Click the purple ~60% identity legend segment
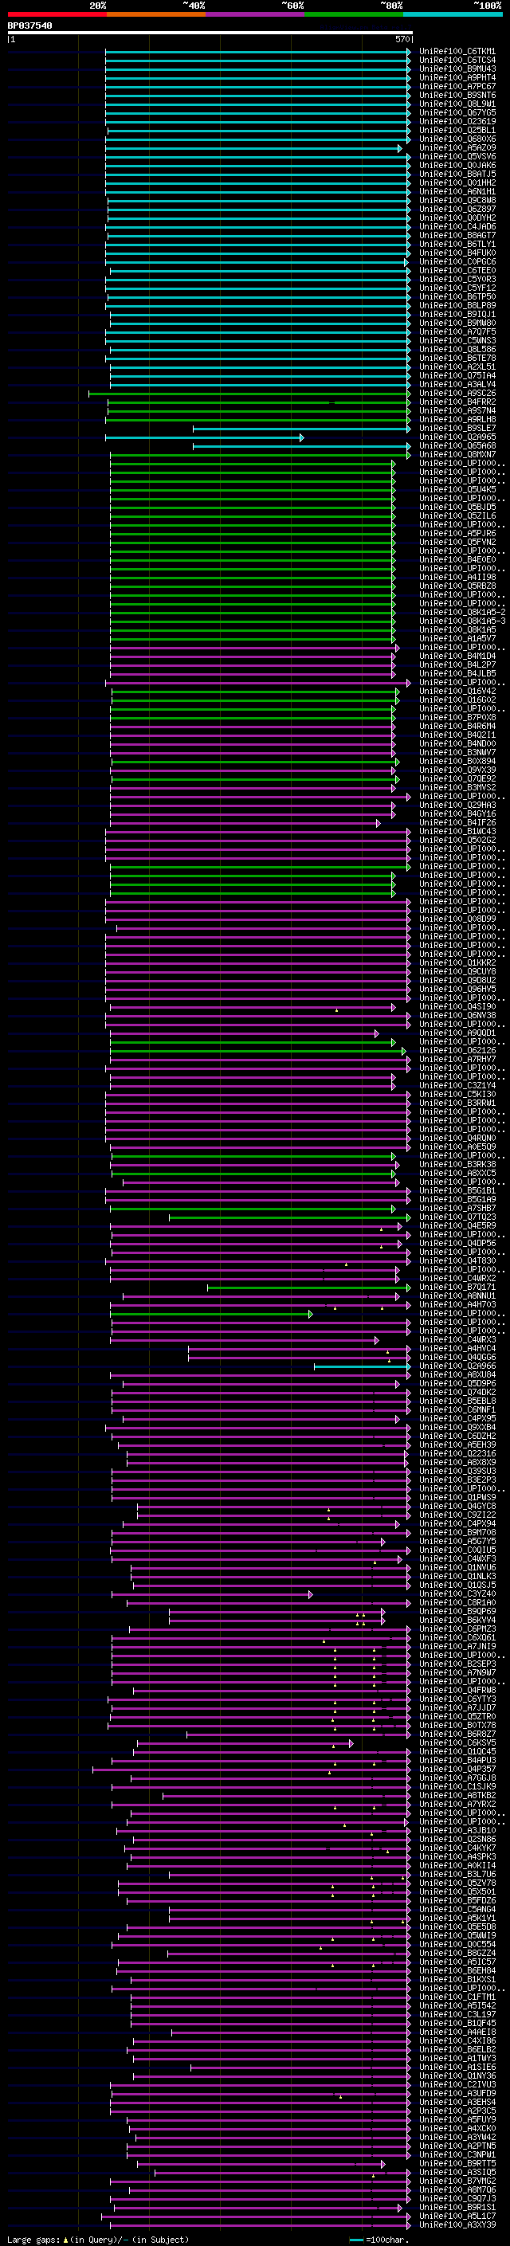The width and height of the screenshot is (510, 2246). (254, 14)
